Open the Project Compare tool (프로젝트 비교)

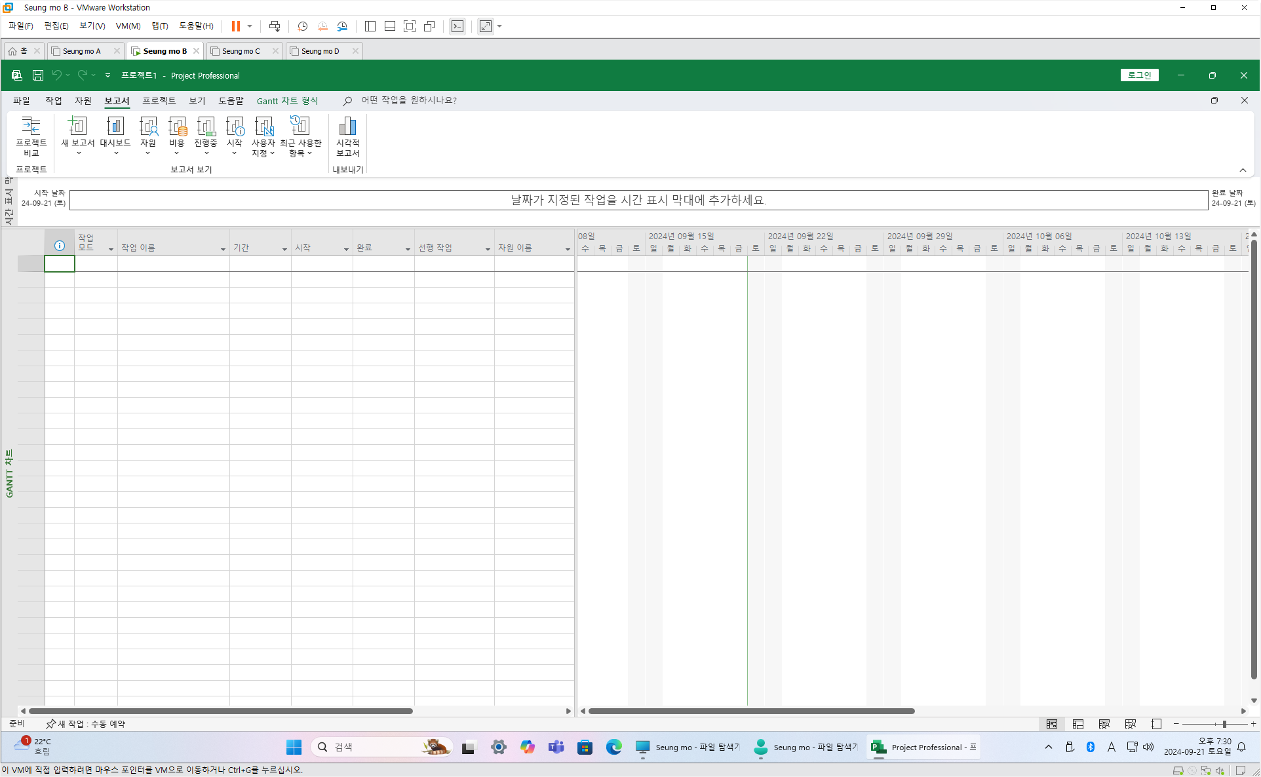coord(31,136)
